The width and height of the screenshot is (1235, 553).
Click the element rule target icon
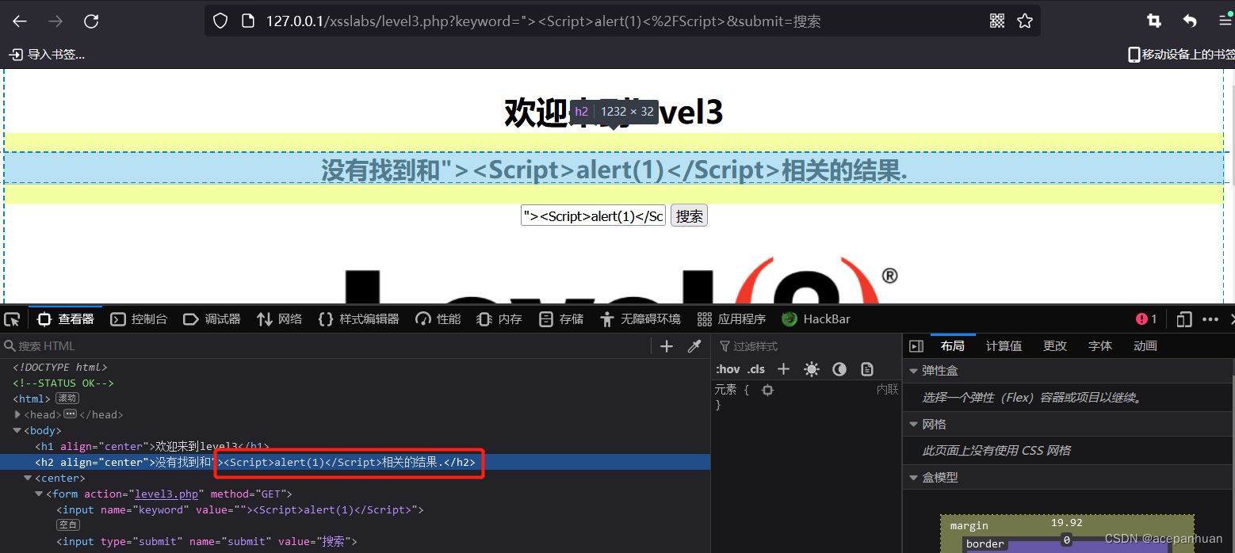coord(767,390)
